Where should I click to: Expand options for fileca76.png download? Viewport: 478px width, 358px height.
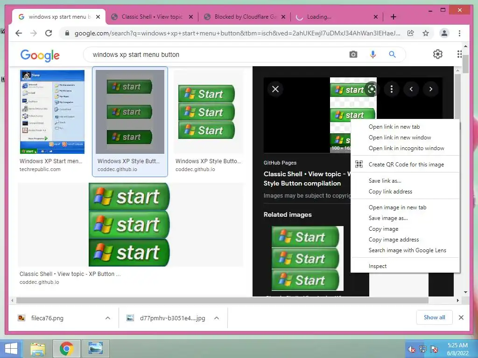[x=108, y=318]
